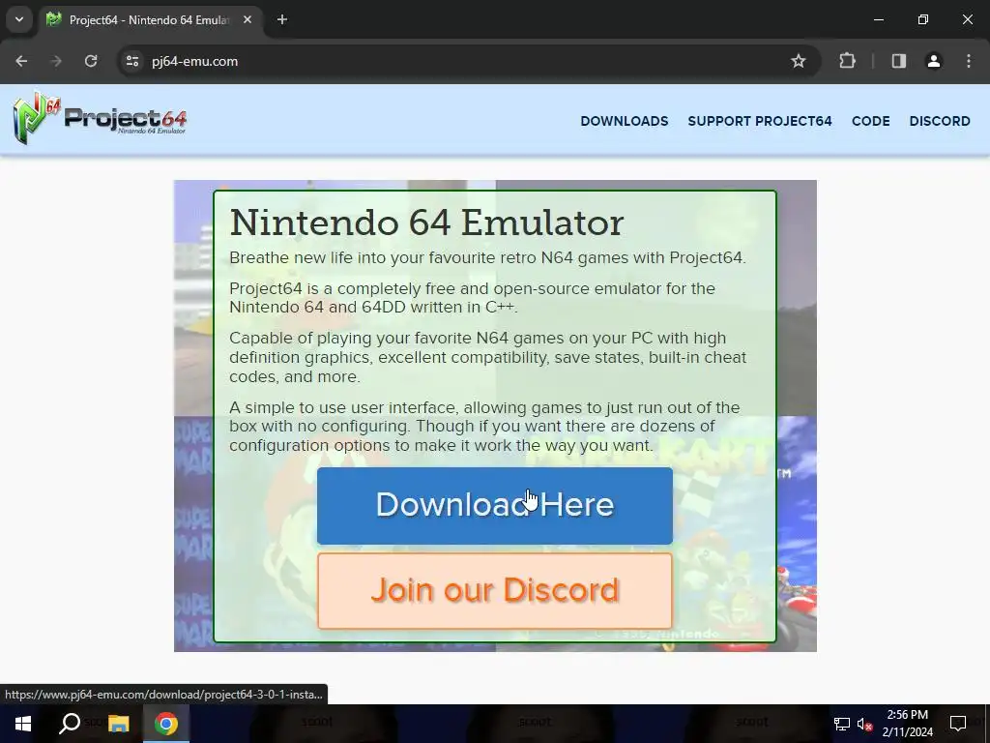
Task: Close the Project64 browser tab
Action: click(247, 19)
